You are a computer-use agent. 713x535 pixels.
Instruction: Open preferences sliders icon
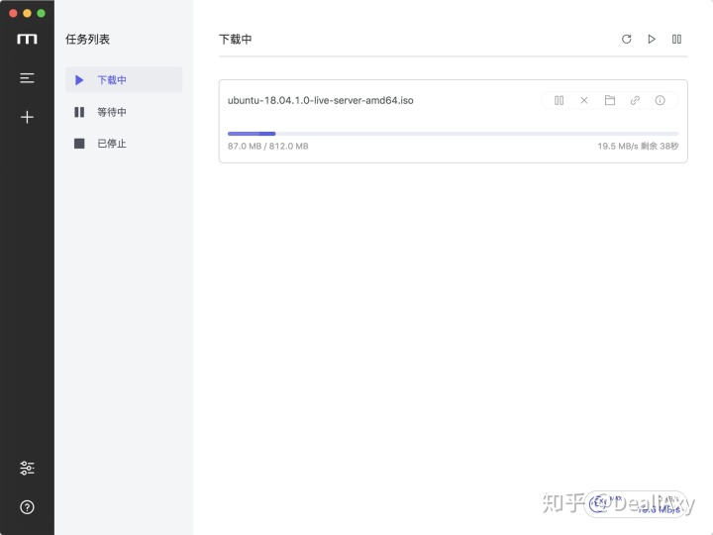[27, 468]
